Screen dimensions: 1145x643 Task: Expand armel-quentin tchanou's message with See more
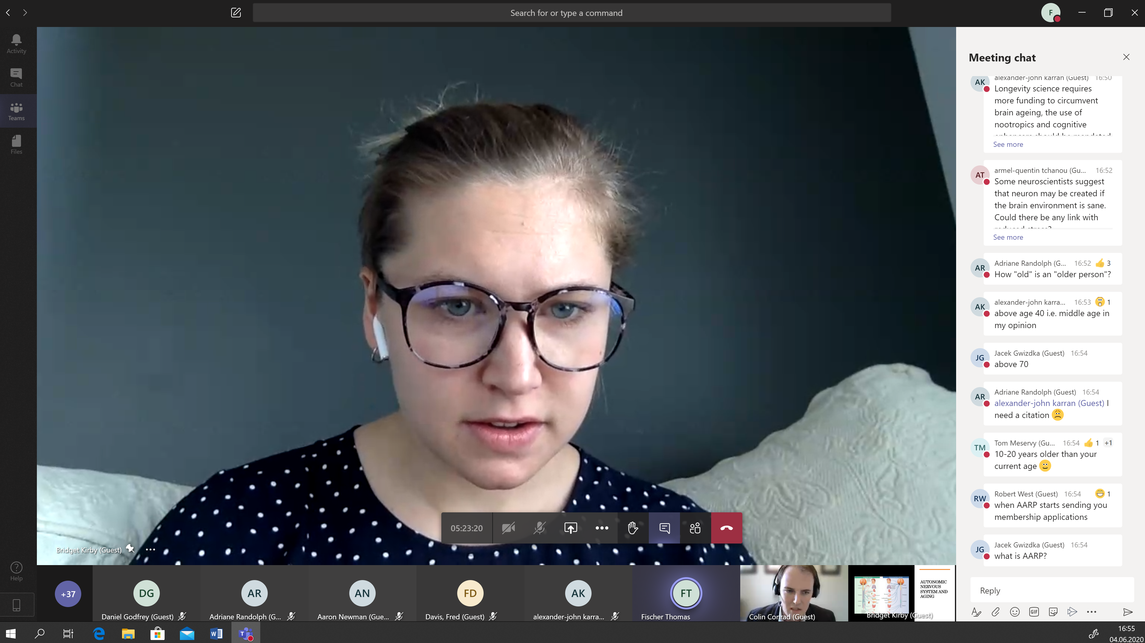(1008, 237)
